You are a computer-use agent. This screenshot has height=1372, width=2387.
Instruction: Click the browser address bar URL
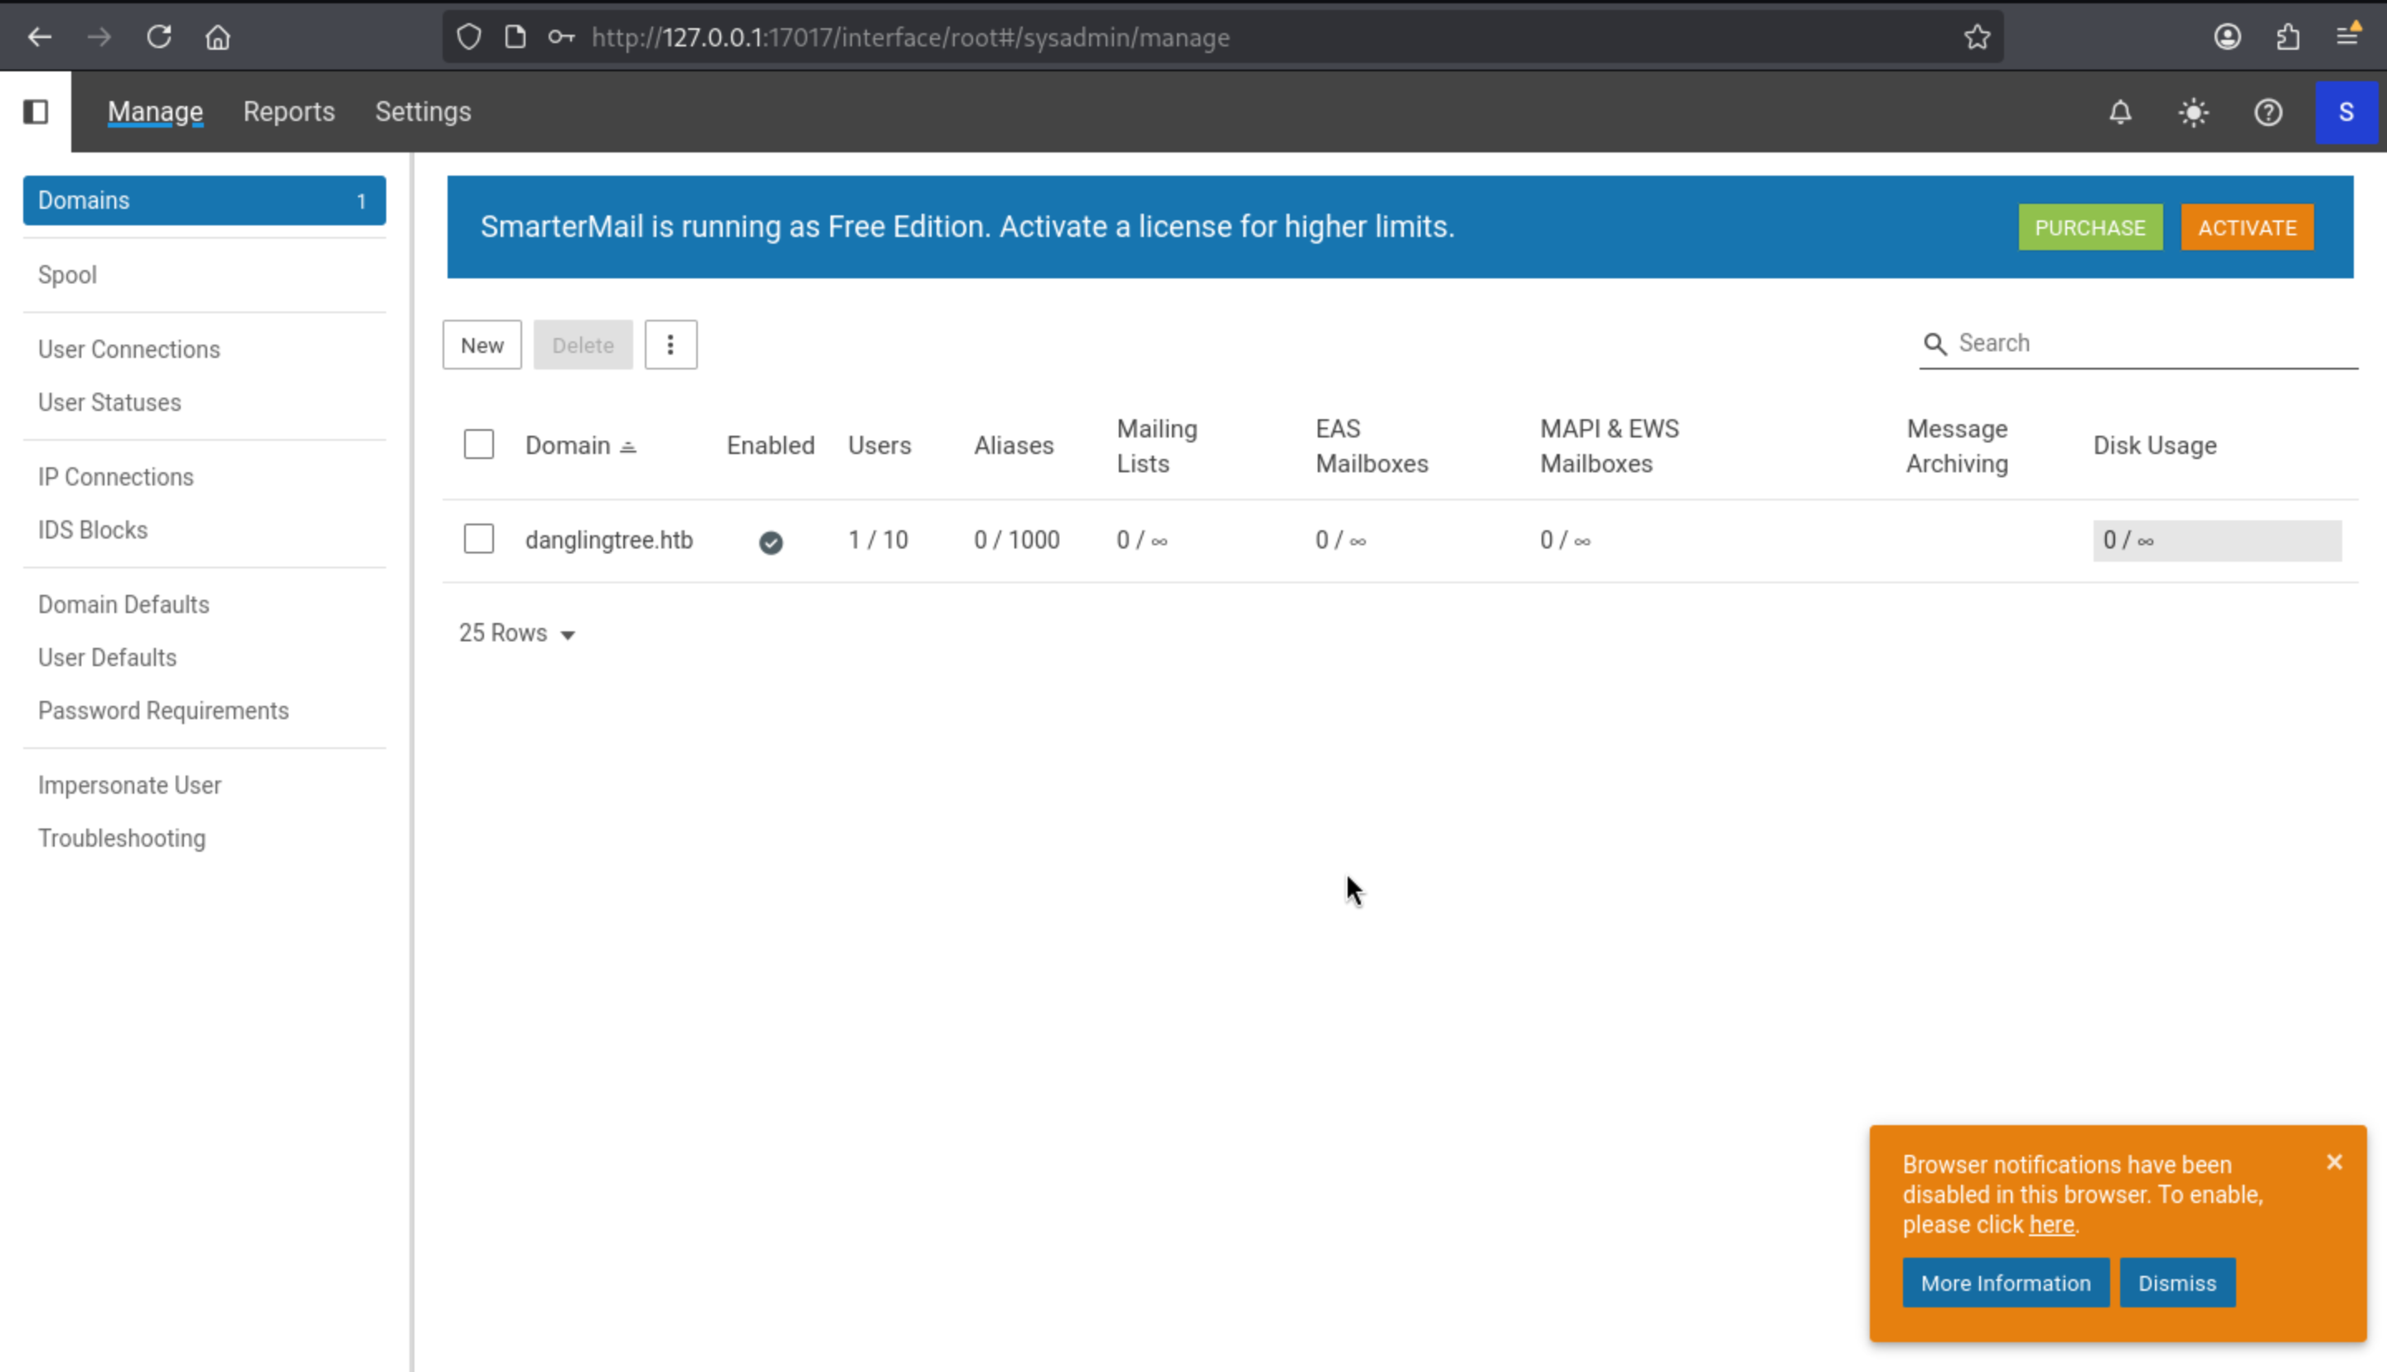coord(910,37)
